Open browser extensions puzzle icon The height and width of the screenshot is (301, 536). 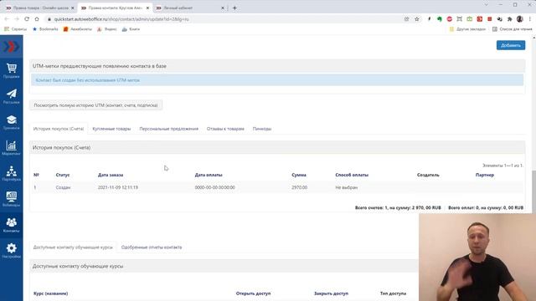point(509,19)
